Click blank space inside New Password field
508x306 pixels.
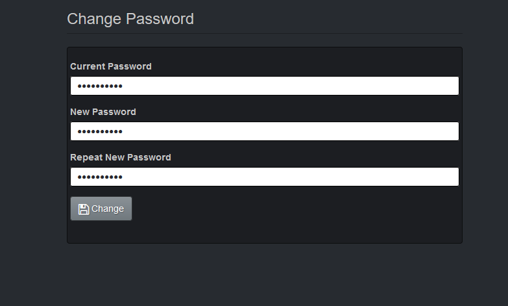point(291,131)
